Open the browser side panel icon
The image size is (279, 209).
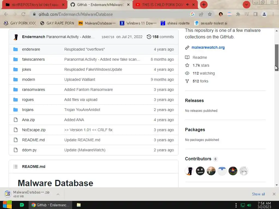(x=256, y=14)
